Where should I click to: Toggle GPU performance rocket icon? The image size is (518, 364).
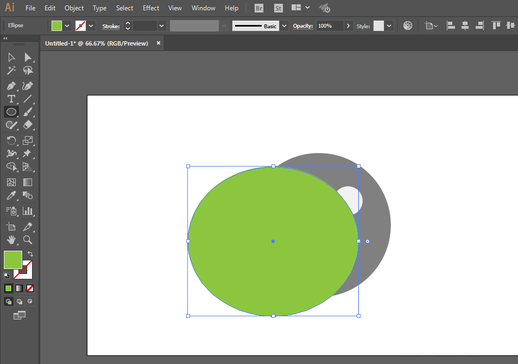click(x=324, y=8)
